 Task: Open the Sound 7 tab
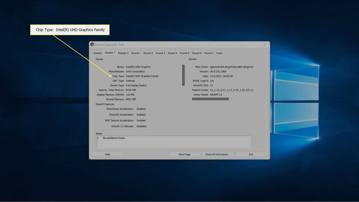coord(209,53)
